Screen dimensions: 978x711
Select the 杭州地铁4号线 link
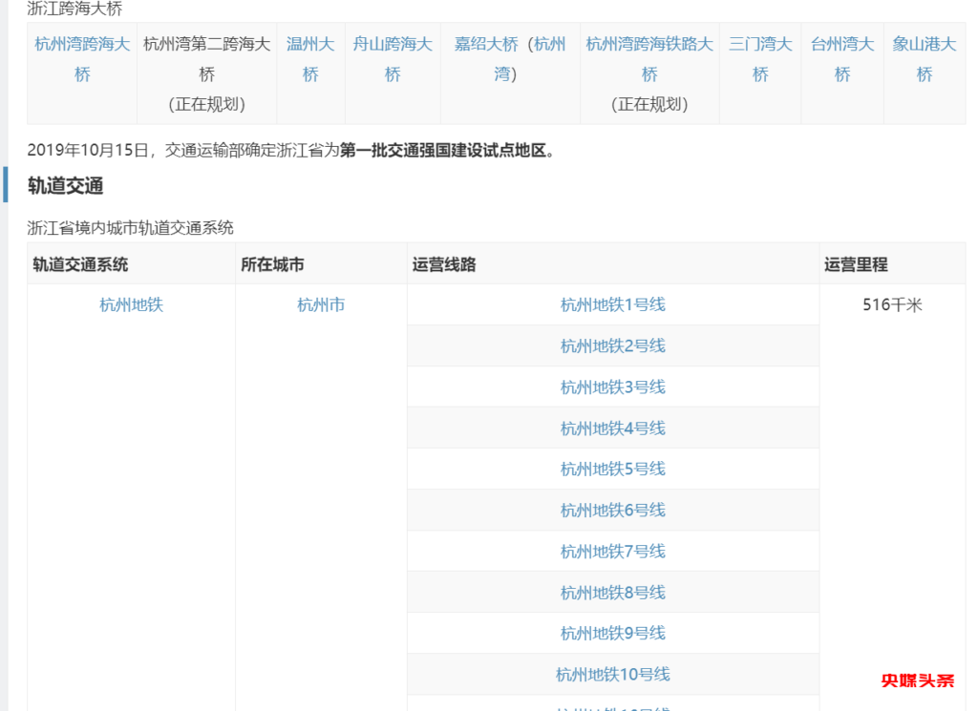(612, 429)
